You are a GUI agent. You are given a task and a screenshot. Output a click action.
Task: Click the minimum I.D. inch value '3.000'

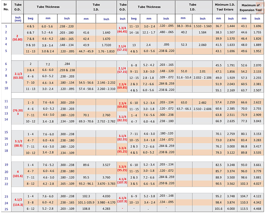pyautogui.click(x=231, y=146)
